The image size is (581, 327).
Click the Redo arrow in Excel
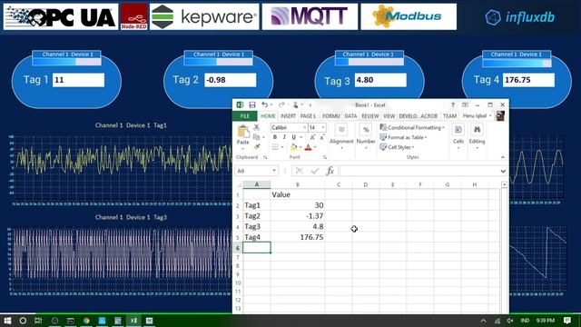point(281,105)
